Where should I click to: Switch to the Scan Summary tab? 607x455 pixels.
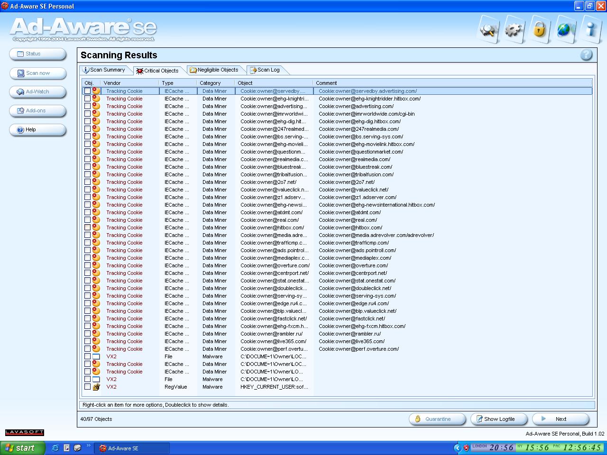(104, 70)
